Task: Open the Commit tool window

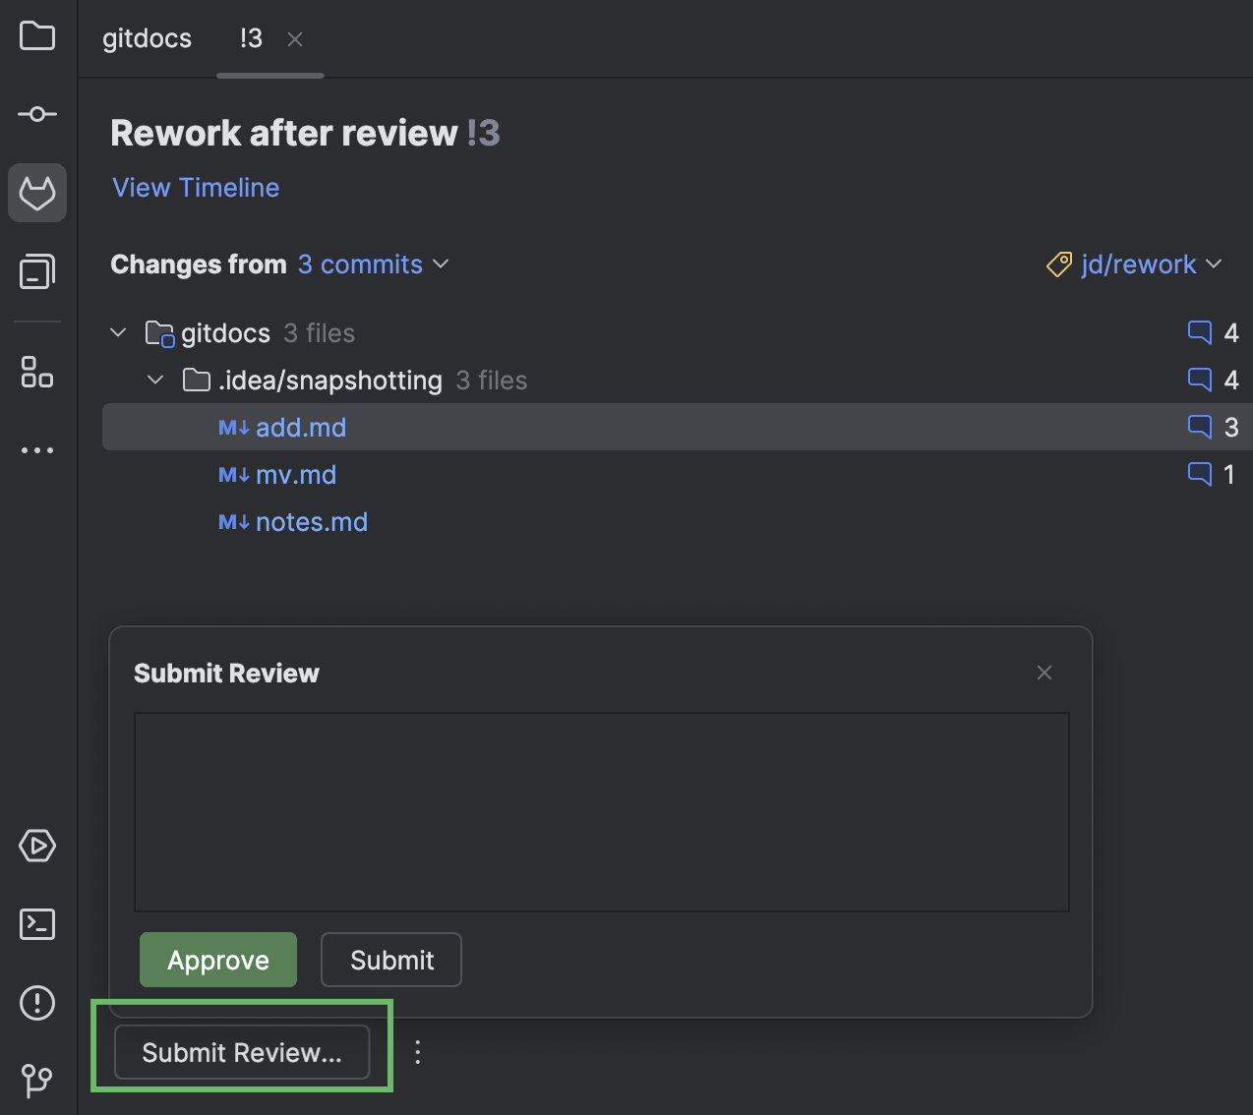Action: pos(36,113)
